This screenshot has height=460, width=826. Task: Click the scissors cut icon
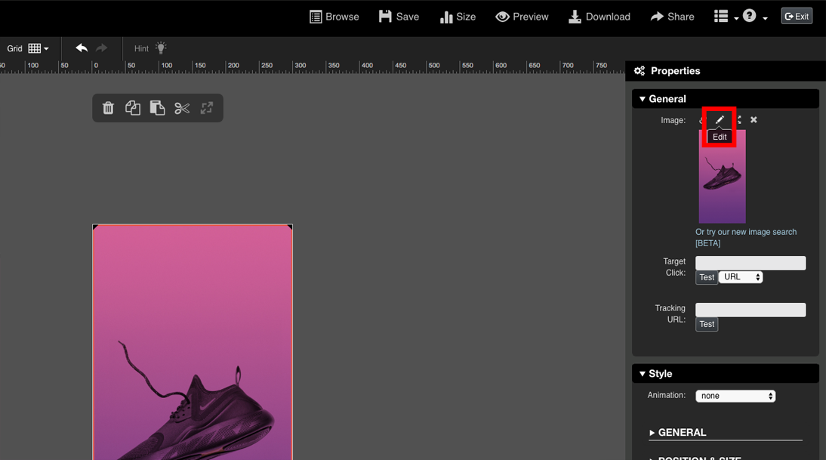click(x=182, y=108)
